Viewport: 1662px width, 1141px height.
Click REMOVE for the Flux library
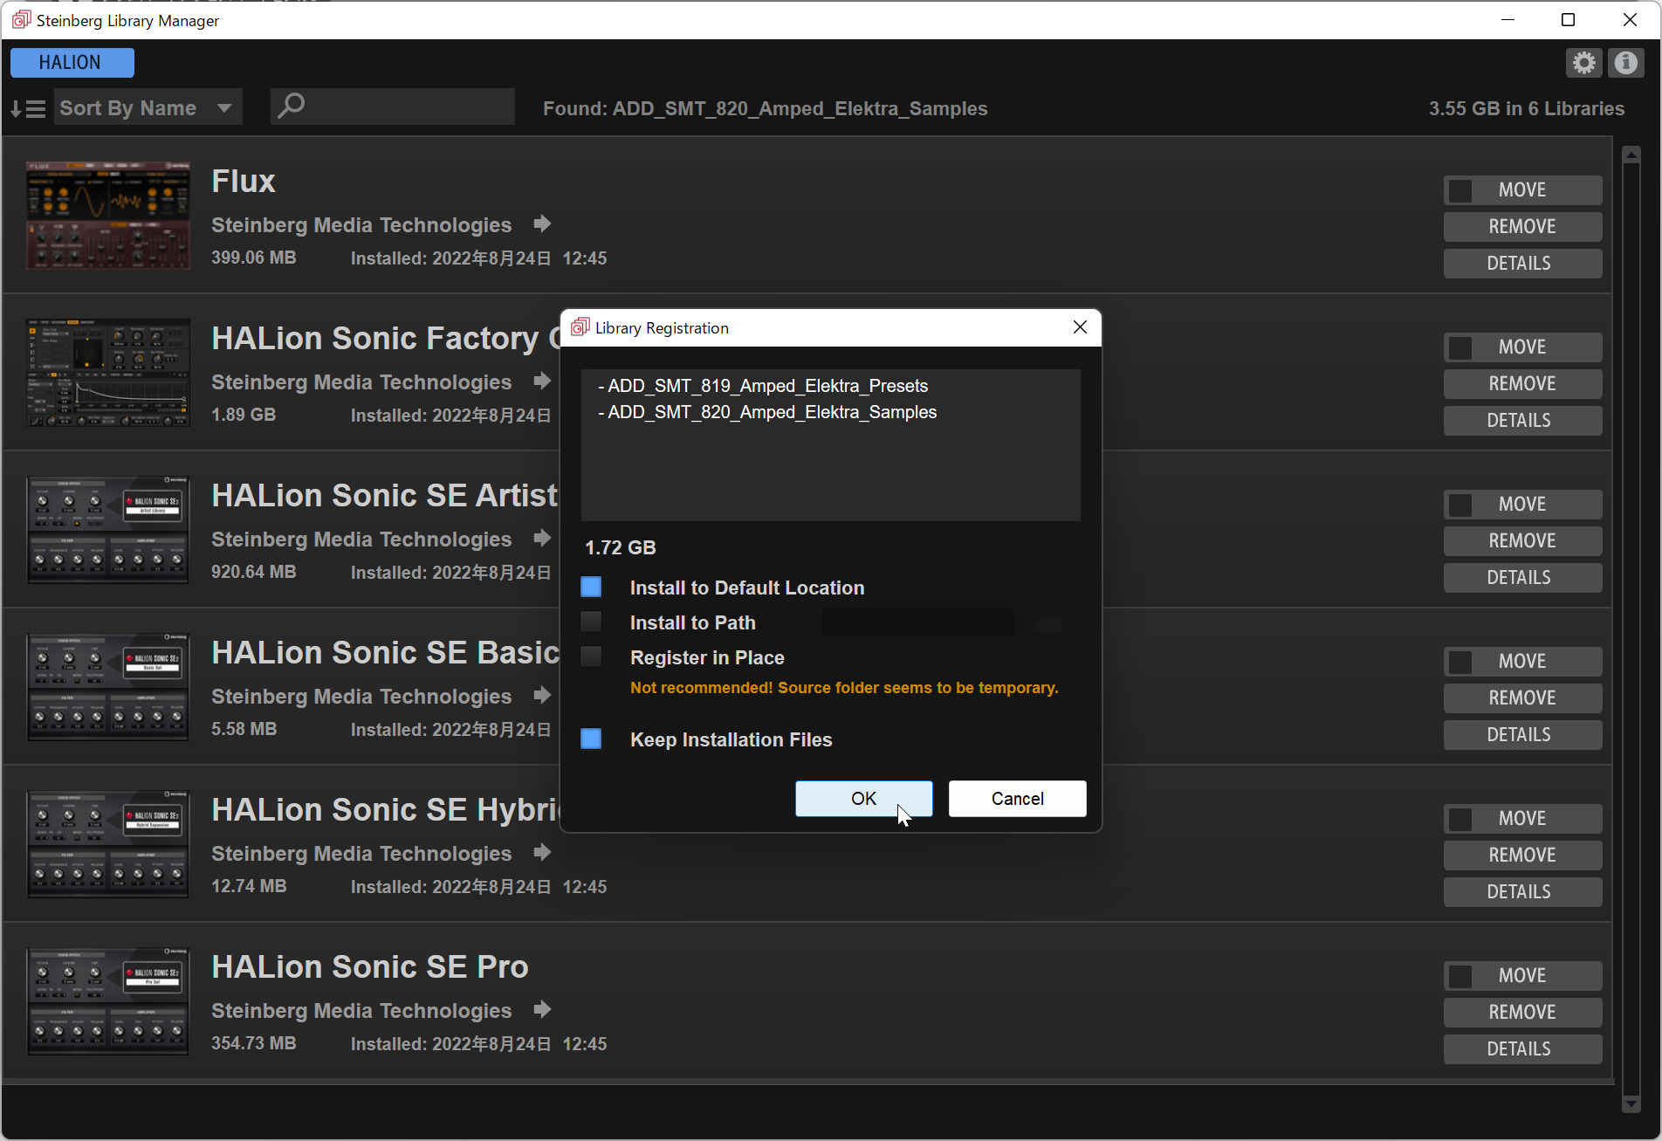tap(1522, 227)
